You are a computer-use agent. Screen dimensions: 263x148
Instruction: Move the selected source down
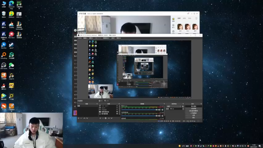click(111, 118)
